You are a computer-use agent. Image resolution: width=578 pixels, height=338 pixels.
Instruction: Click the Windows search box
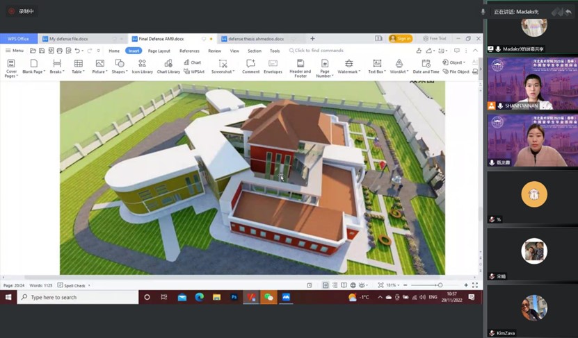click(x=77, y=297)
